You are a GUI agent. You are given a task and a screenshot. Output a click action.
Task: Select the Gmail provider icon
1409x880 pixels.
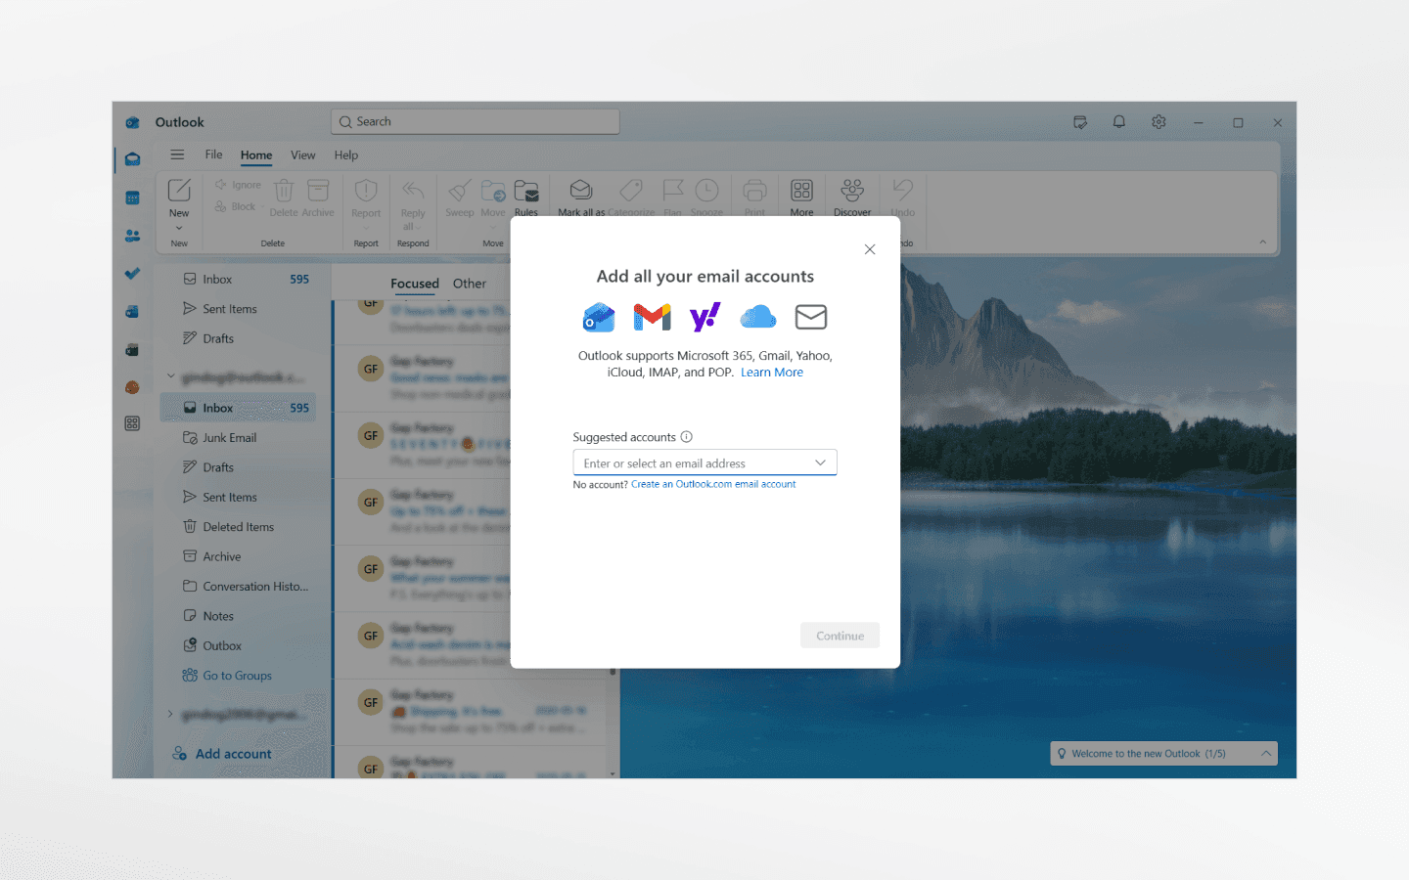click(x=652, y=316)
